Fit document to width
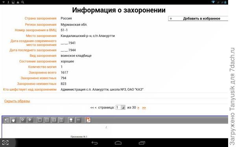 click(54, 120)
